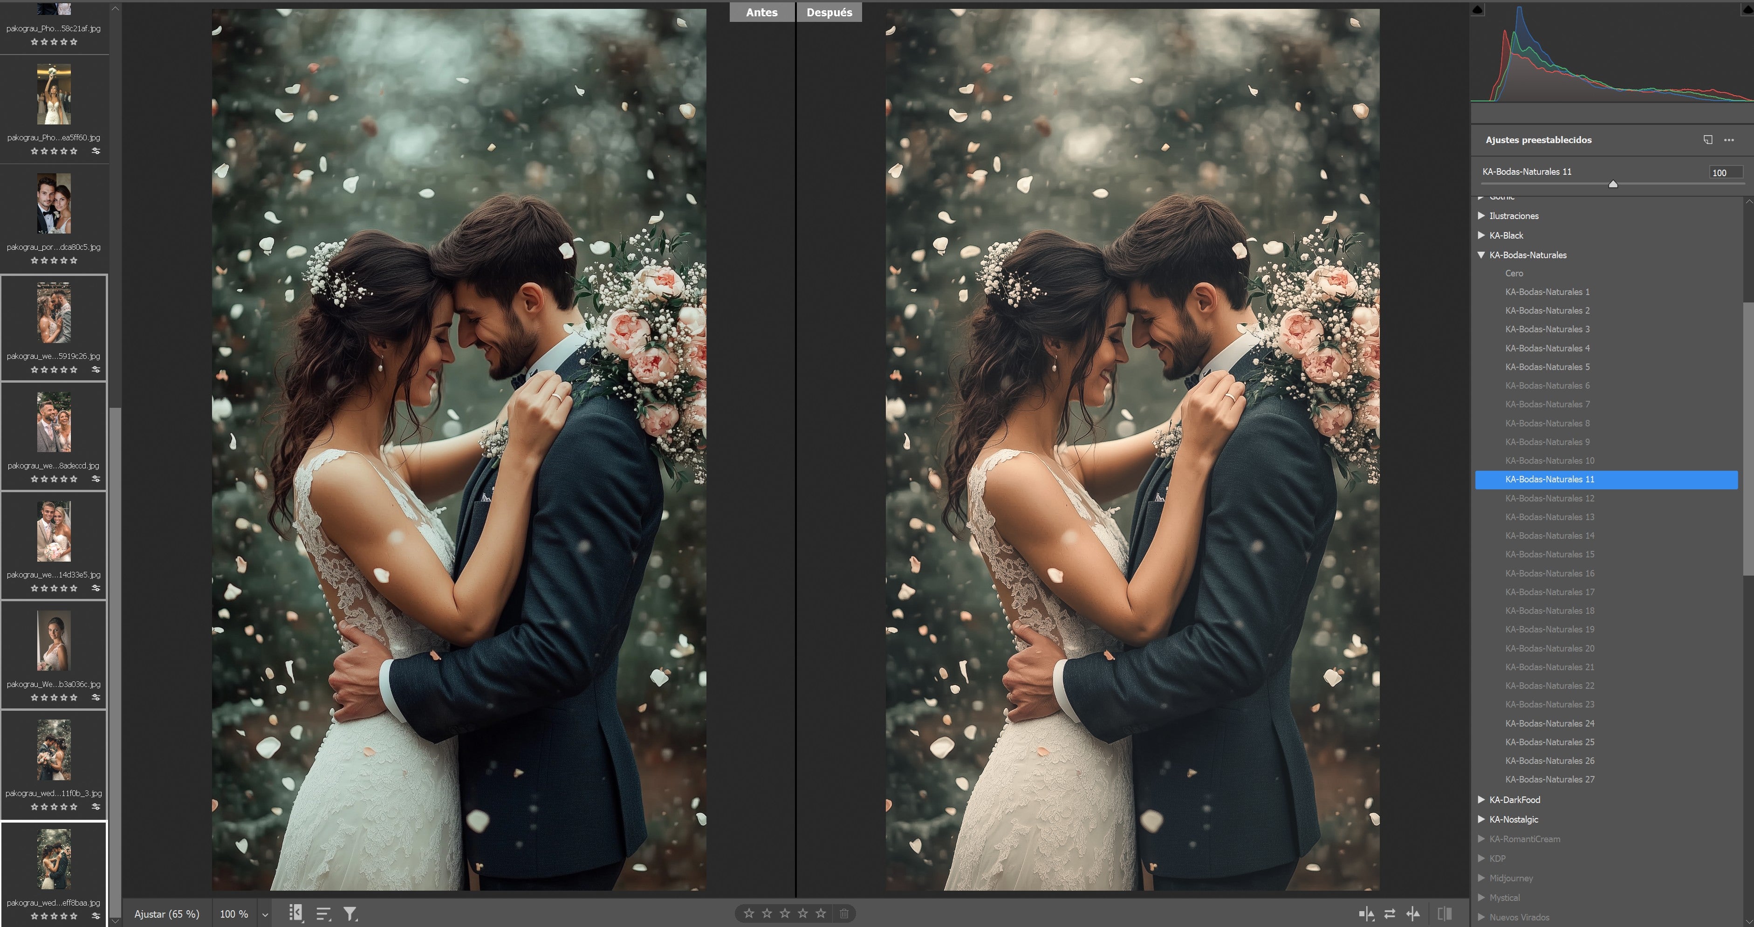The image size is (1754, 927).
Task: Expand the KA-DarkFood preset group
Action: (1481, 800)
